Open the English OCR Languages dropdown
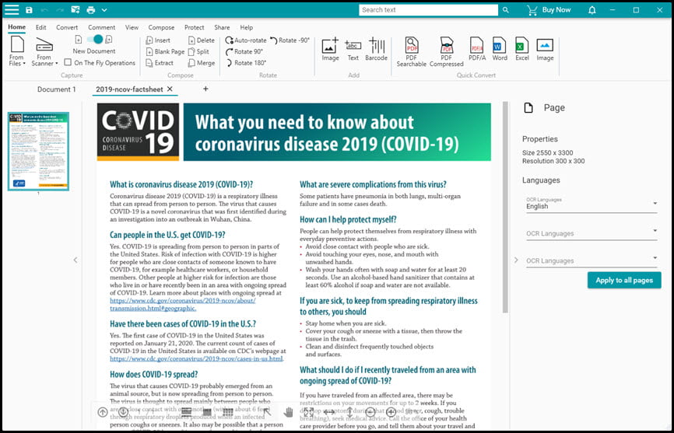 592,204
